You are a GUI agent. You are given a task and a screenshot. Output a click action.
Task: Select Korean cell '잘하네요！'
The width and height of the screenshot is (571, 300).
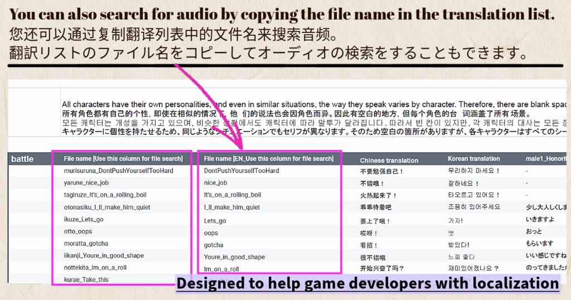pyautogui.click(x=463, y=183)
